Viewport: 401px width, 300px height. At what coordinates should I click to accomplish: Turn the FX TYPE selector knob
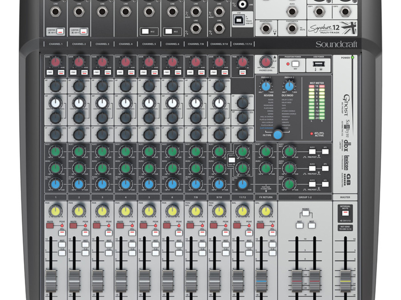(278, 134)
